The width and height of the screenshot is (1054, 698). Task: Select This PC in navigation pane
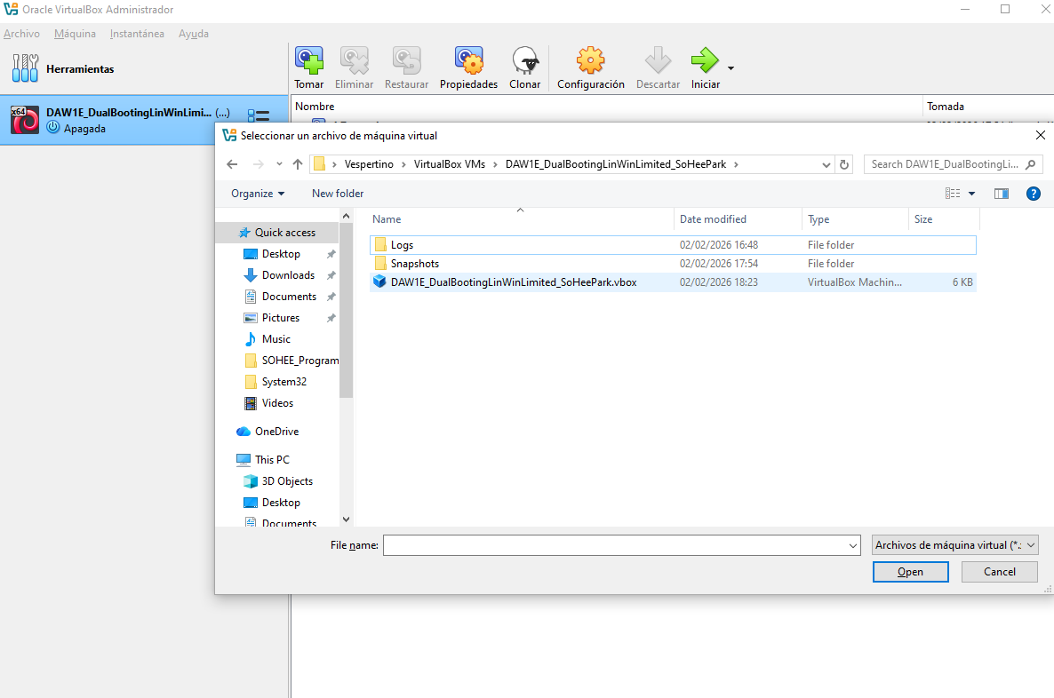(x=272, y=459)
